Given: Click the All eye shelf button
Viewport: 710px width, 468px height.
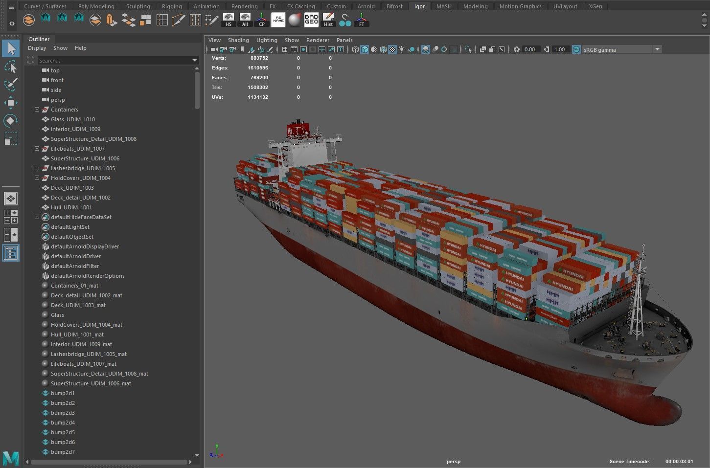Looking at the screenshot, I should [245, 20].
